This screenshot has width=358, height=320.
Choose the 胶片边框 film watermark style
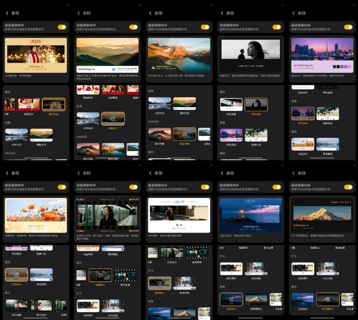click(41, 305)
